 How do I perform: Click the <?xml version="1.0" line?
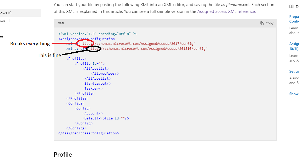point(97,34)
